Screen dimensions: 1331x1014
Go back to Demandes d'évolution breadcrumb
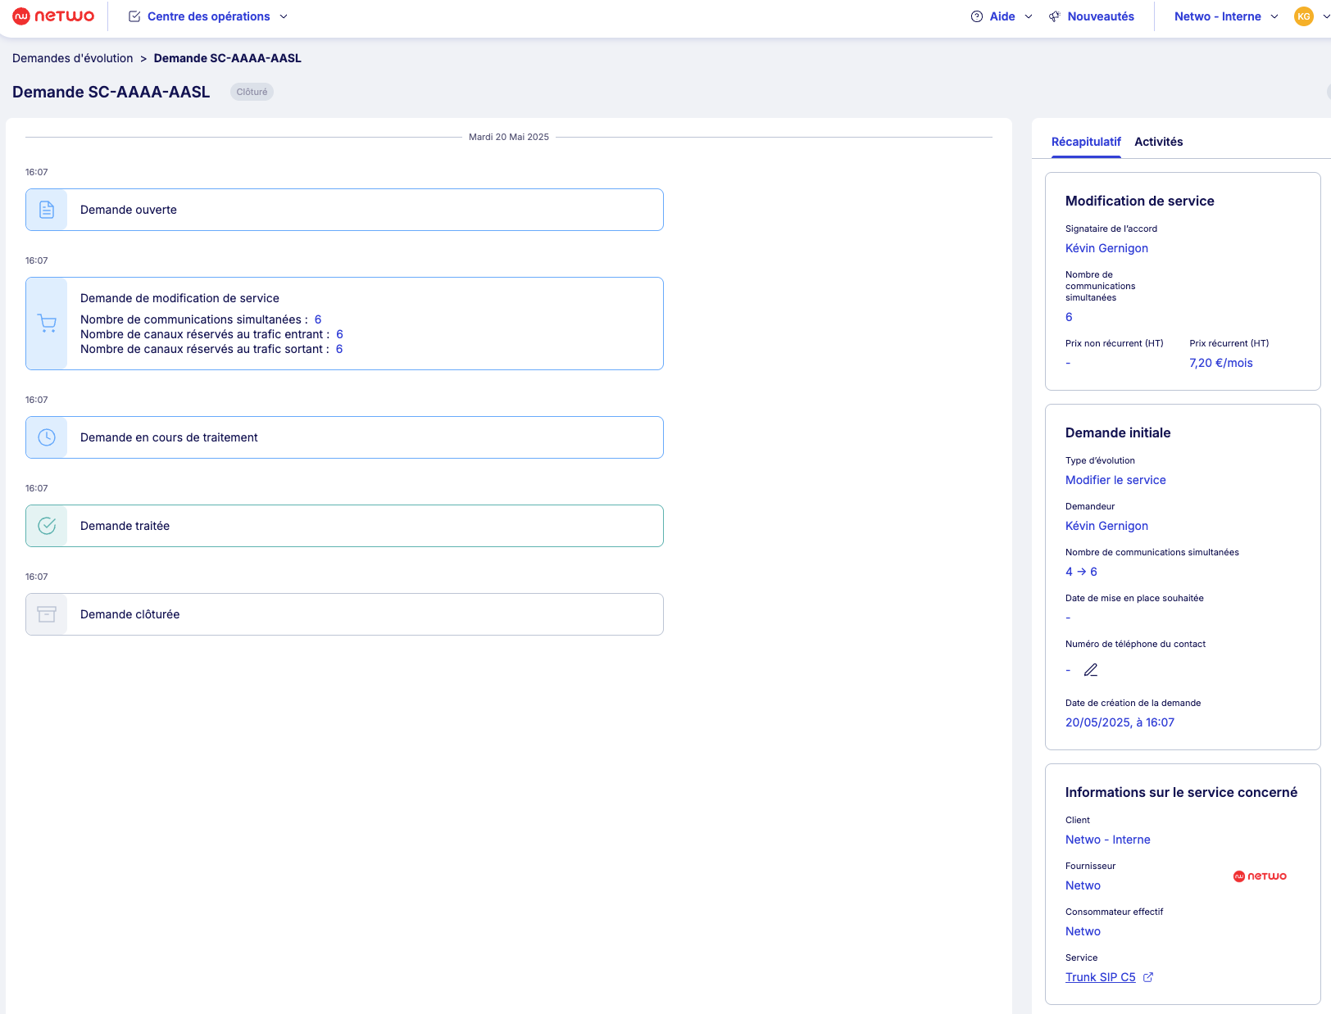[73, 58]
